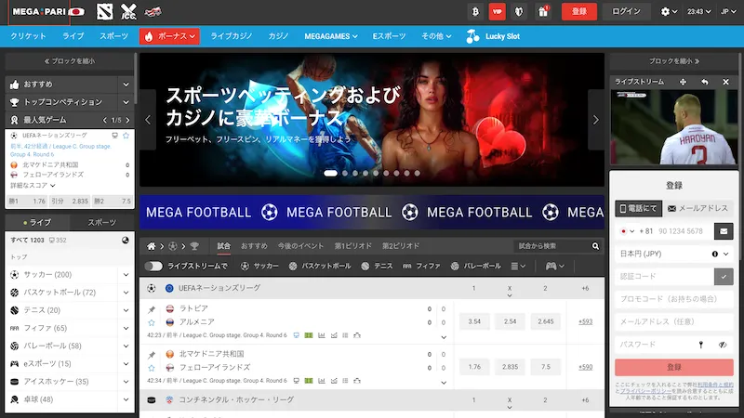Collapse left panel via ブロックを縮小
Viewport: 744px width, 418px height.
coord(69,61)
